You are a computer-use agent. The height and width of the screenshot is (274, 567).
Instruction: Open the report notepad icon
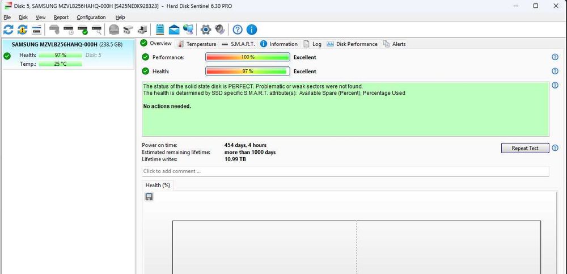coord(159,29)
